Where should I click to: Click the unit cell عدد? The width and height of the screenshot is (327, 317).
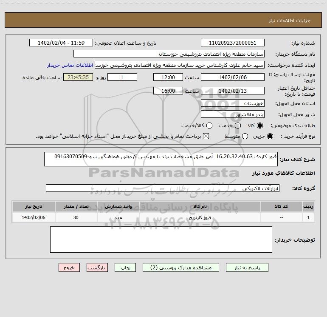coord(118,217)
